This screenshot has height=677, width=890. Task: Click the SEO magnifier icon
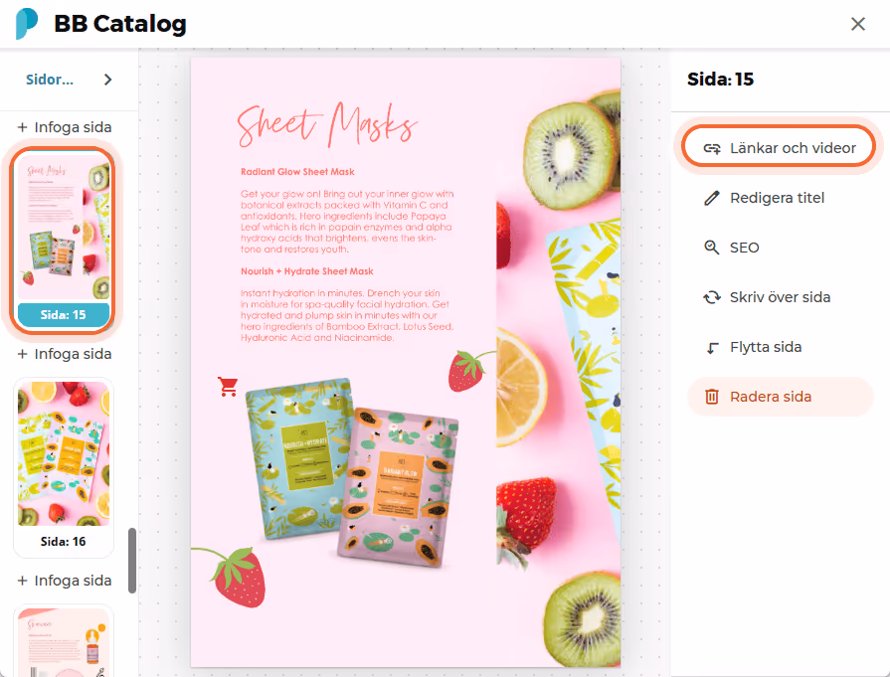pos(711,248)
